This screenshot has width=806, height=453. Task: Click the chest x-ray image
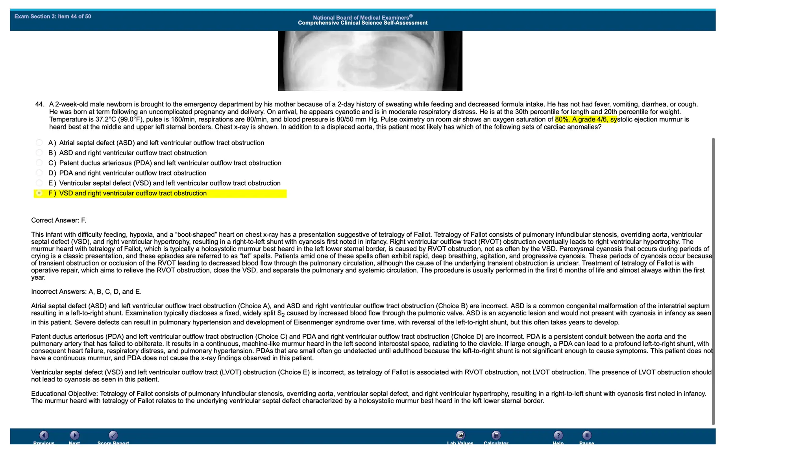[370, 61]
